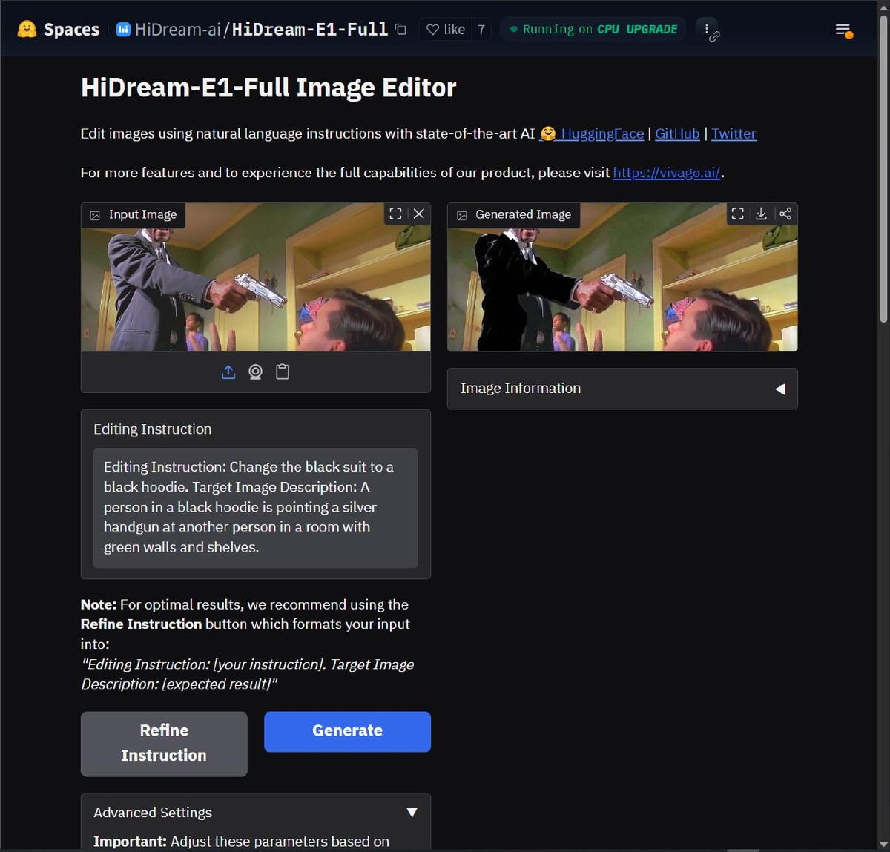Open the GitHub link

(677, 133)
